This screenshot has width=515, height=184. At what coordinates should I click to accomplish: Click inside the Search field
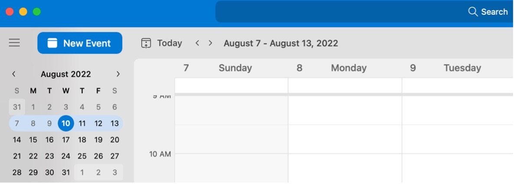365,12
